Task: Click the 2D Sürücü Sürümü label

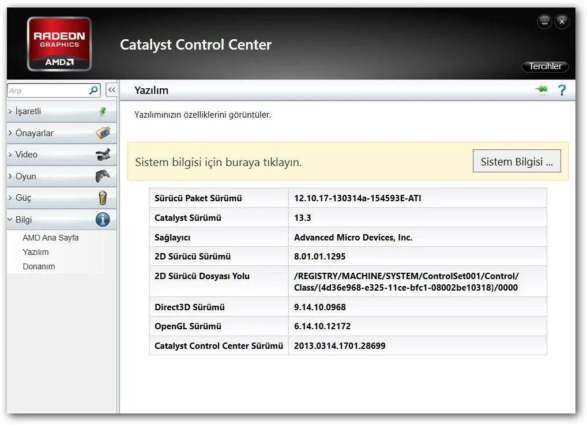Action: [x=193, y=257]
